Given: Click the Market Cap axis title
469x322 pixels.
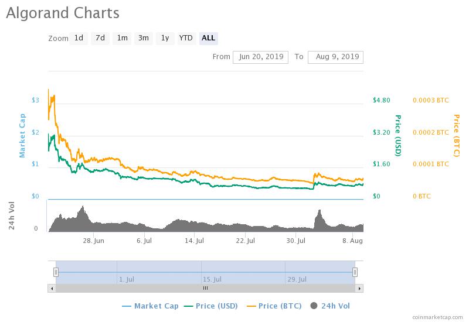Looking at the screenshot, I should (22, 136).
